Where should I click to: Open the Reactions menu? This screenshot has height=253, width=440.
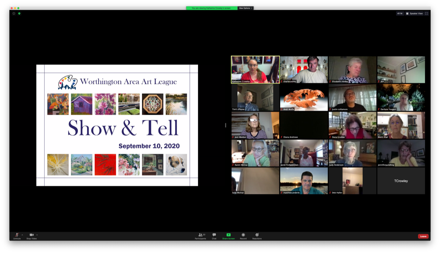[257, 236]
